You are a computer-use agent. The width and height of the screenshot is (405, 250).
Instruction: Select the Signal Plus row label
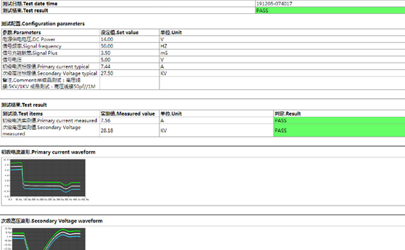point(30,53)
